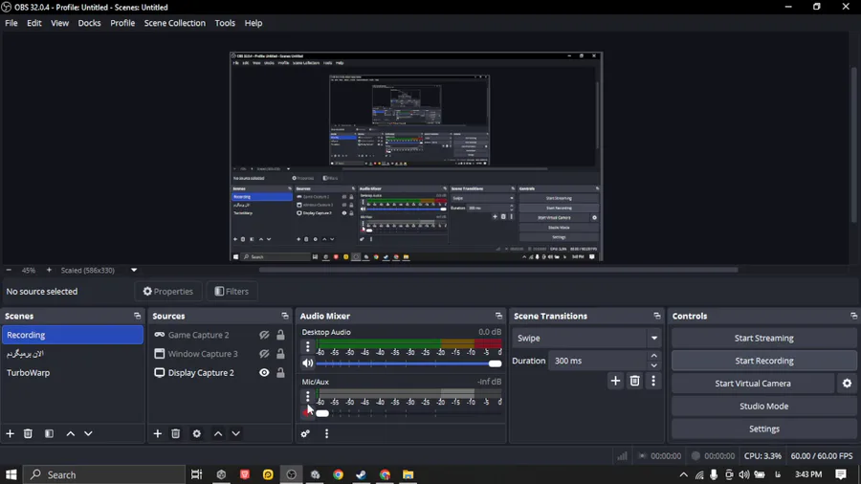Open the File menu

[11, 23]
